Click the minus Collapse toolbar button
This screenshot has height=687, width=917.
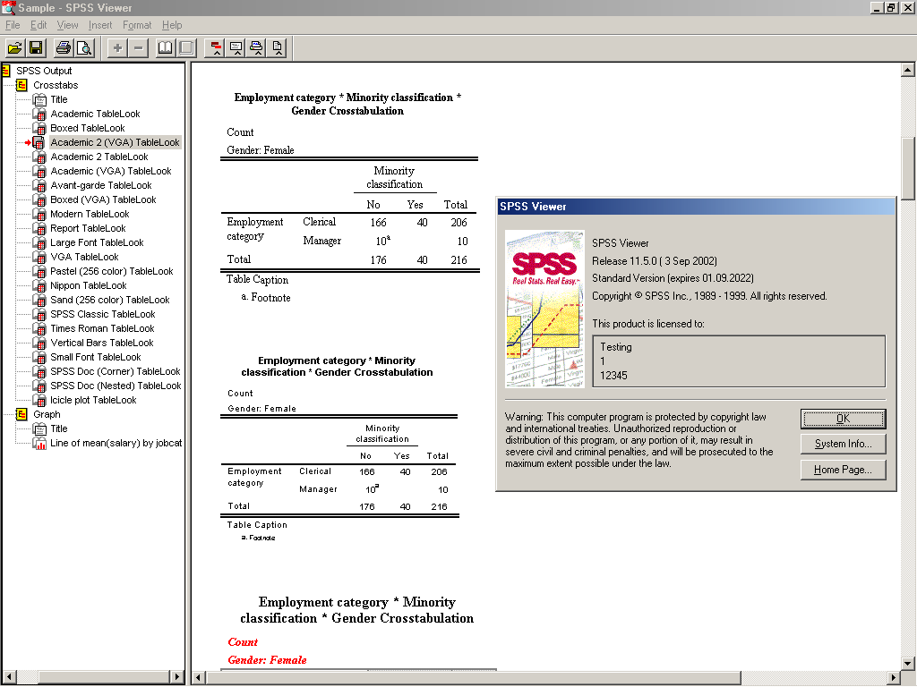point(139,47)
